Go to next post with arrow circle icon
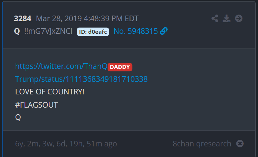The image size is (258, 157). [x=239, y=18]
